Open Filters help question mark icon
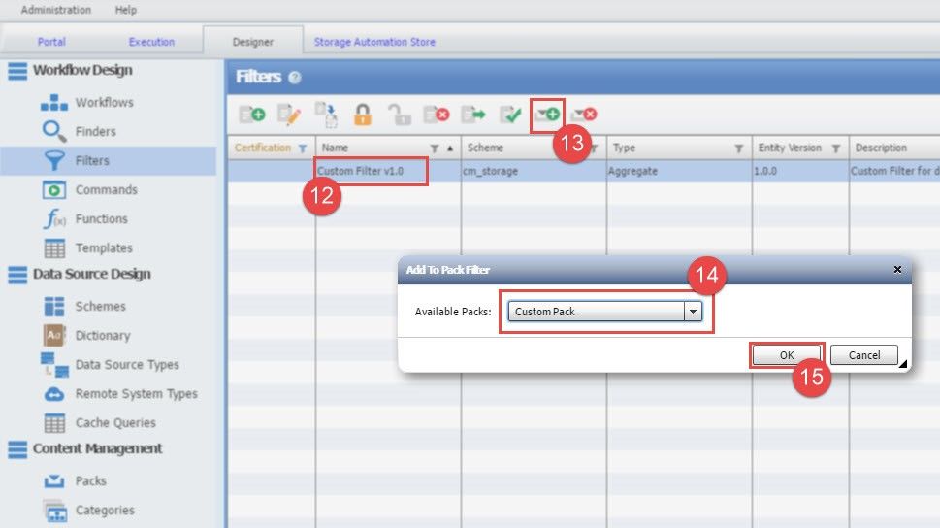This screenshot has height=528, width=940. [294, 77]
